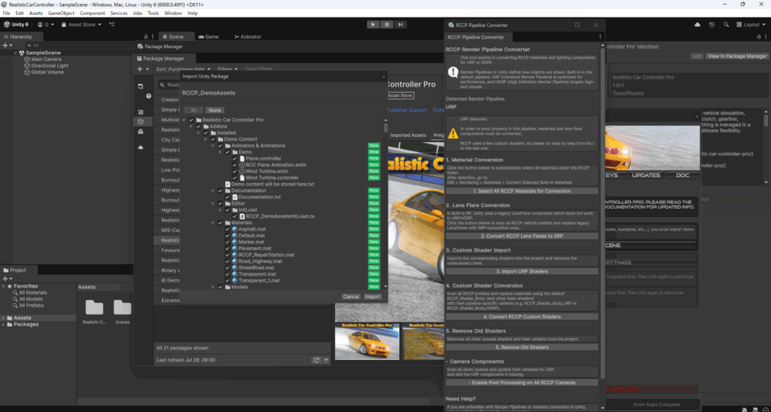The image size is (771, 412).
Task: Switch to the Game tab
Action: tap(209, 37)
